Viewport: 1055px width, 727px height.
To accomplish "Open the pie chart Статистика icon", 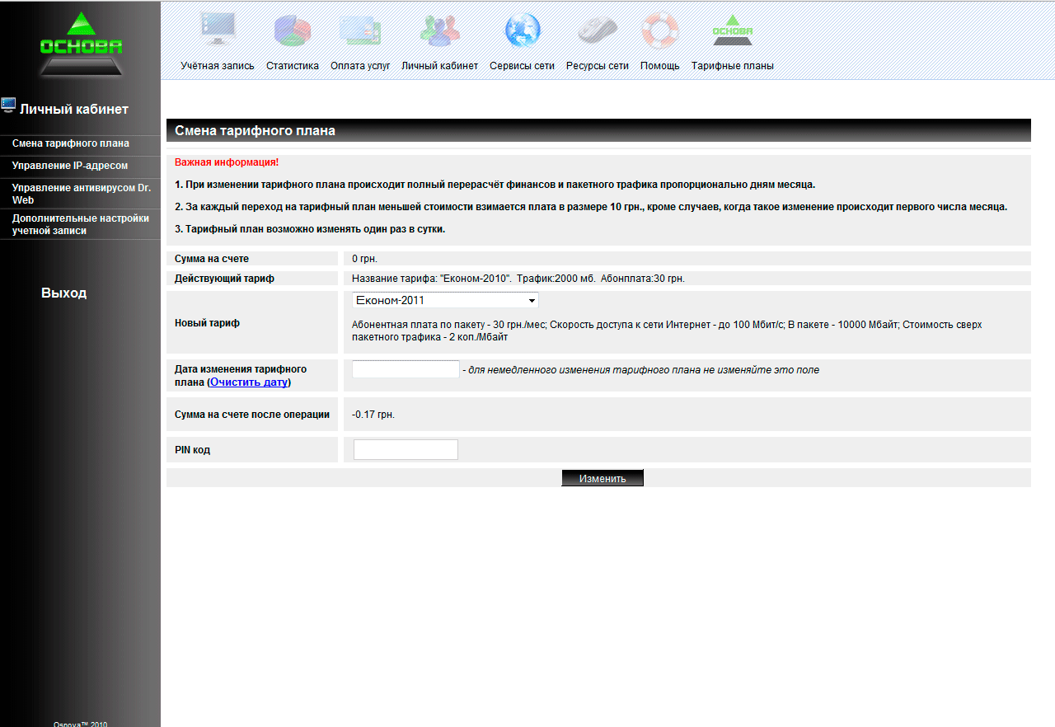I will tap(292, 31).
